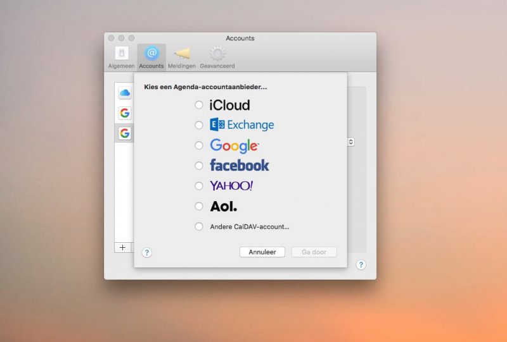The width and height of the screenshot is (507, 342).
Task: Open the Algemeen preferences pane
Action: [121, 58]
